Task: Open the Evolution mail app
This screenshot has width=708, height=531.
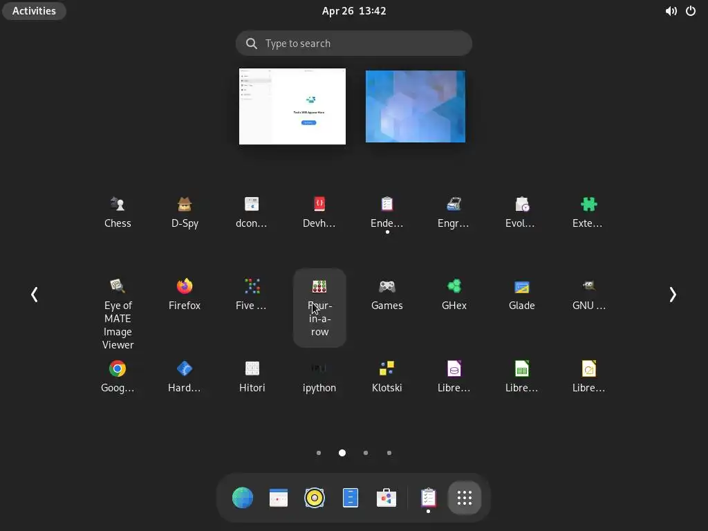Action: point(521,212)
